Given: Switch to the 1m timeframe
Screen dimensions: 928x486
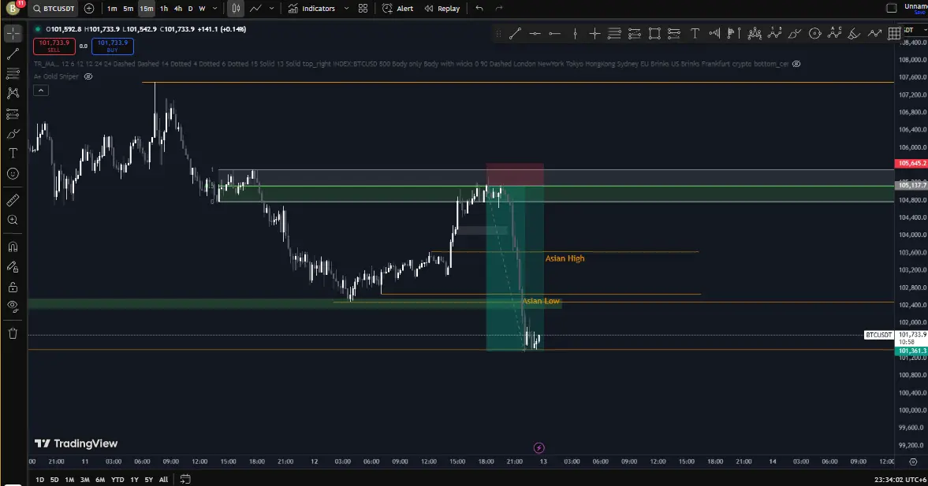Looking at the screenshot, I should 112,9.
